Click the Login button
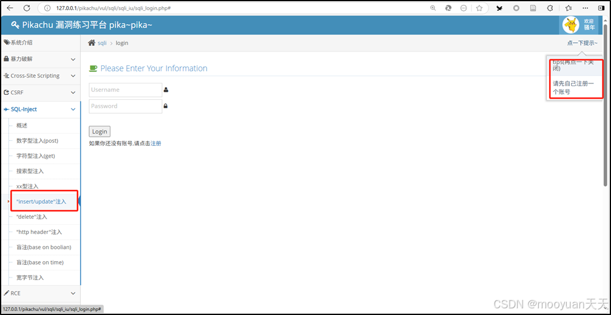Screen dimensions: 611x315 (100, 131)
